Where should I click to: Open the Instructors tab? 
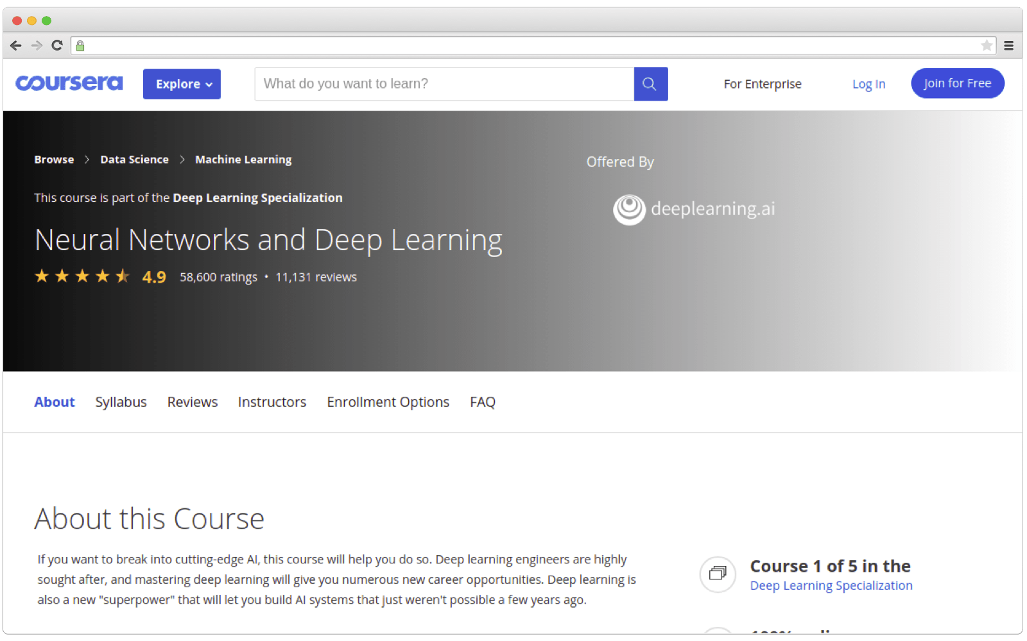tap(272, 402)
